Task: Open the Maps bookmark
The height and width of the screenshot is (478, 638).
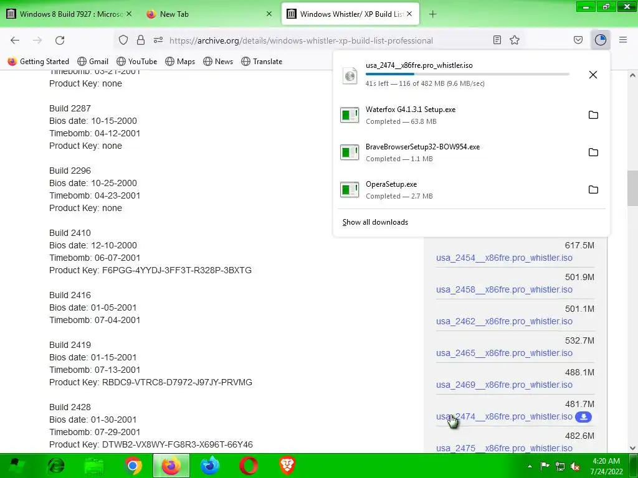Action: pos(180,62)
